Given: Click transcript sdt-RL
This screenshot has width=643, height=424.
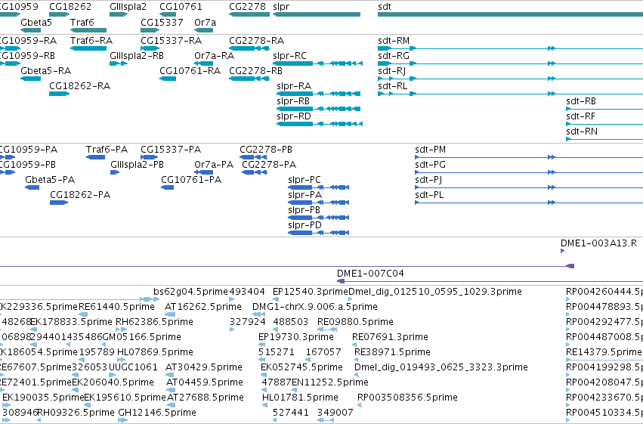Looking at the screenshot, I should (x=392, y=86).
